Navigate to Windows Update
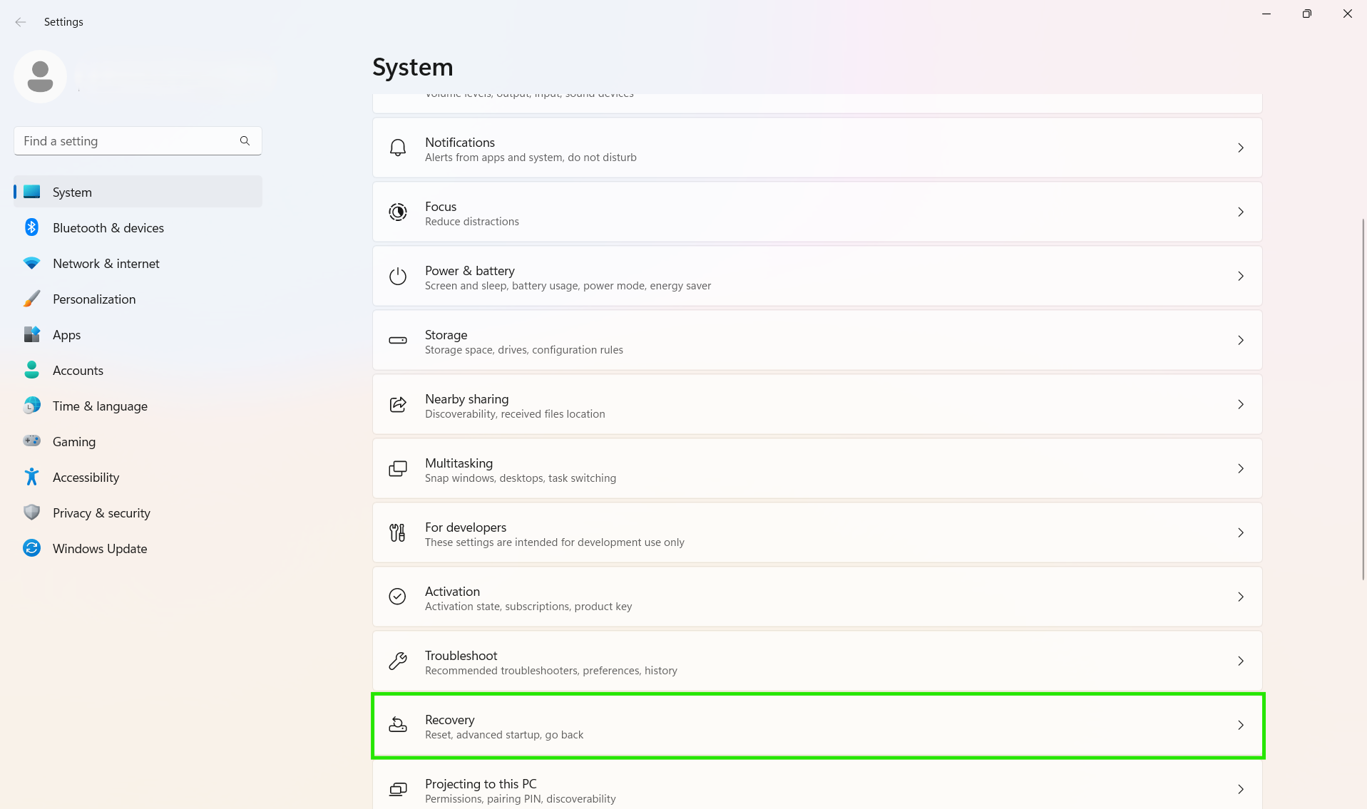 tap(138, 548)
